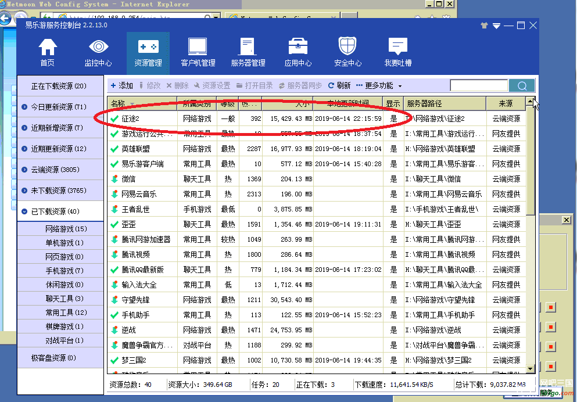Expand 近期更新资源 (12) category
The width and height of the screenshot is (577, 402).
pos(60,149)
